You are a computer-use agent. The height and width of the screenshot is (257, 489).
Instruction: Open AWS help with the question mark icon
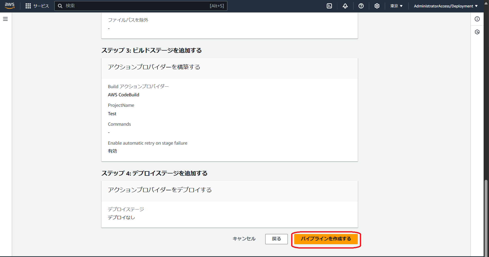(x=361, y=6)
